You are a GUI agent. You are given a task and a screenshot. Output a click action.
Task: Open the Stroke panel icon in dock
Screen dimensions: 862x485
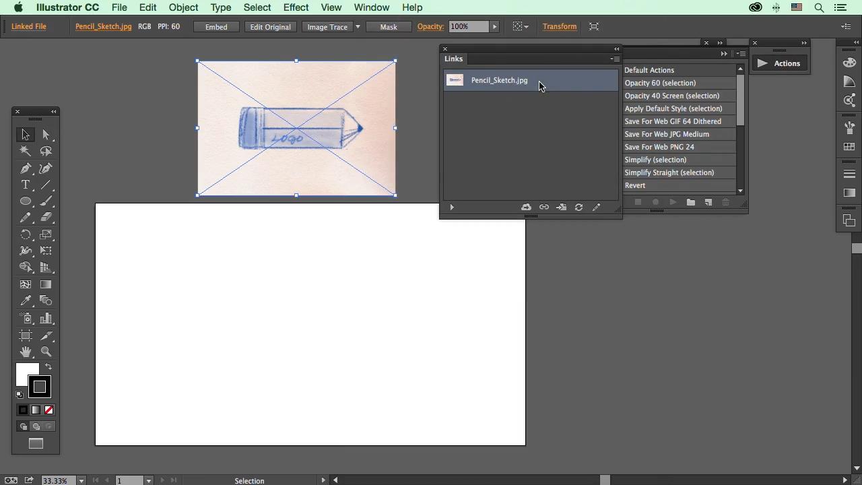point(849,174)
